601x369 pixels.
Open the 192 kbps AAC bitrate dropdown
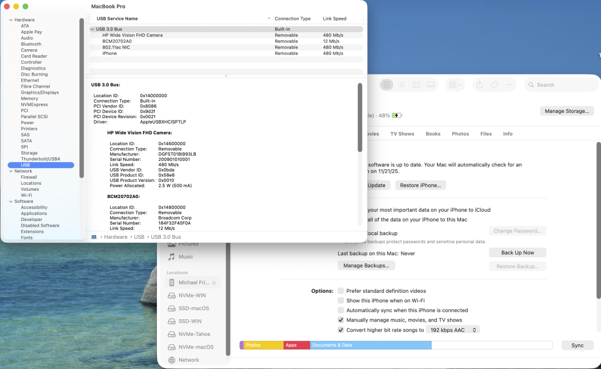(x=453, y=330)
